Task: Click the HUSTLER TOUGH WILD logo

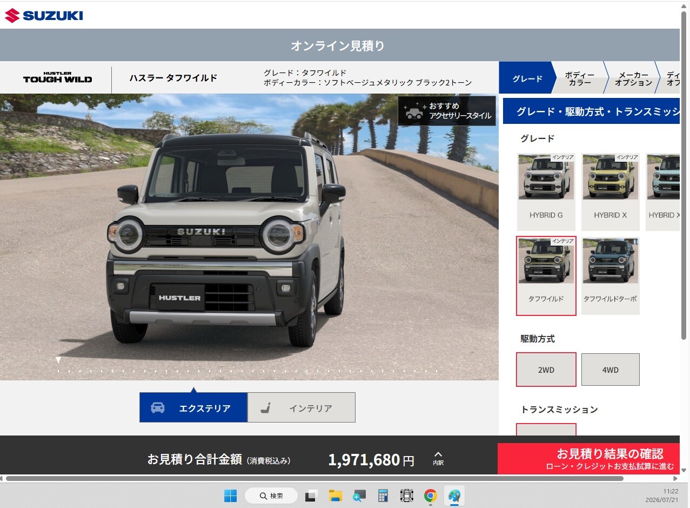Action: (57, 77)
